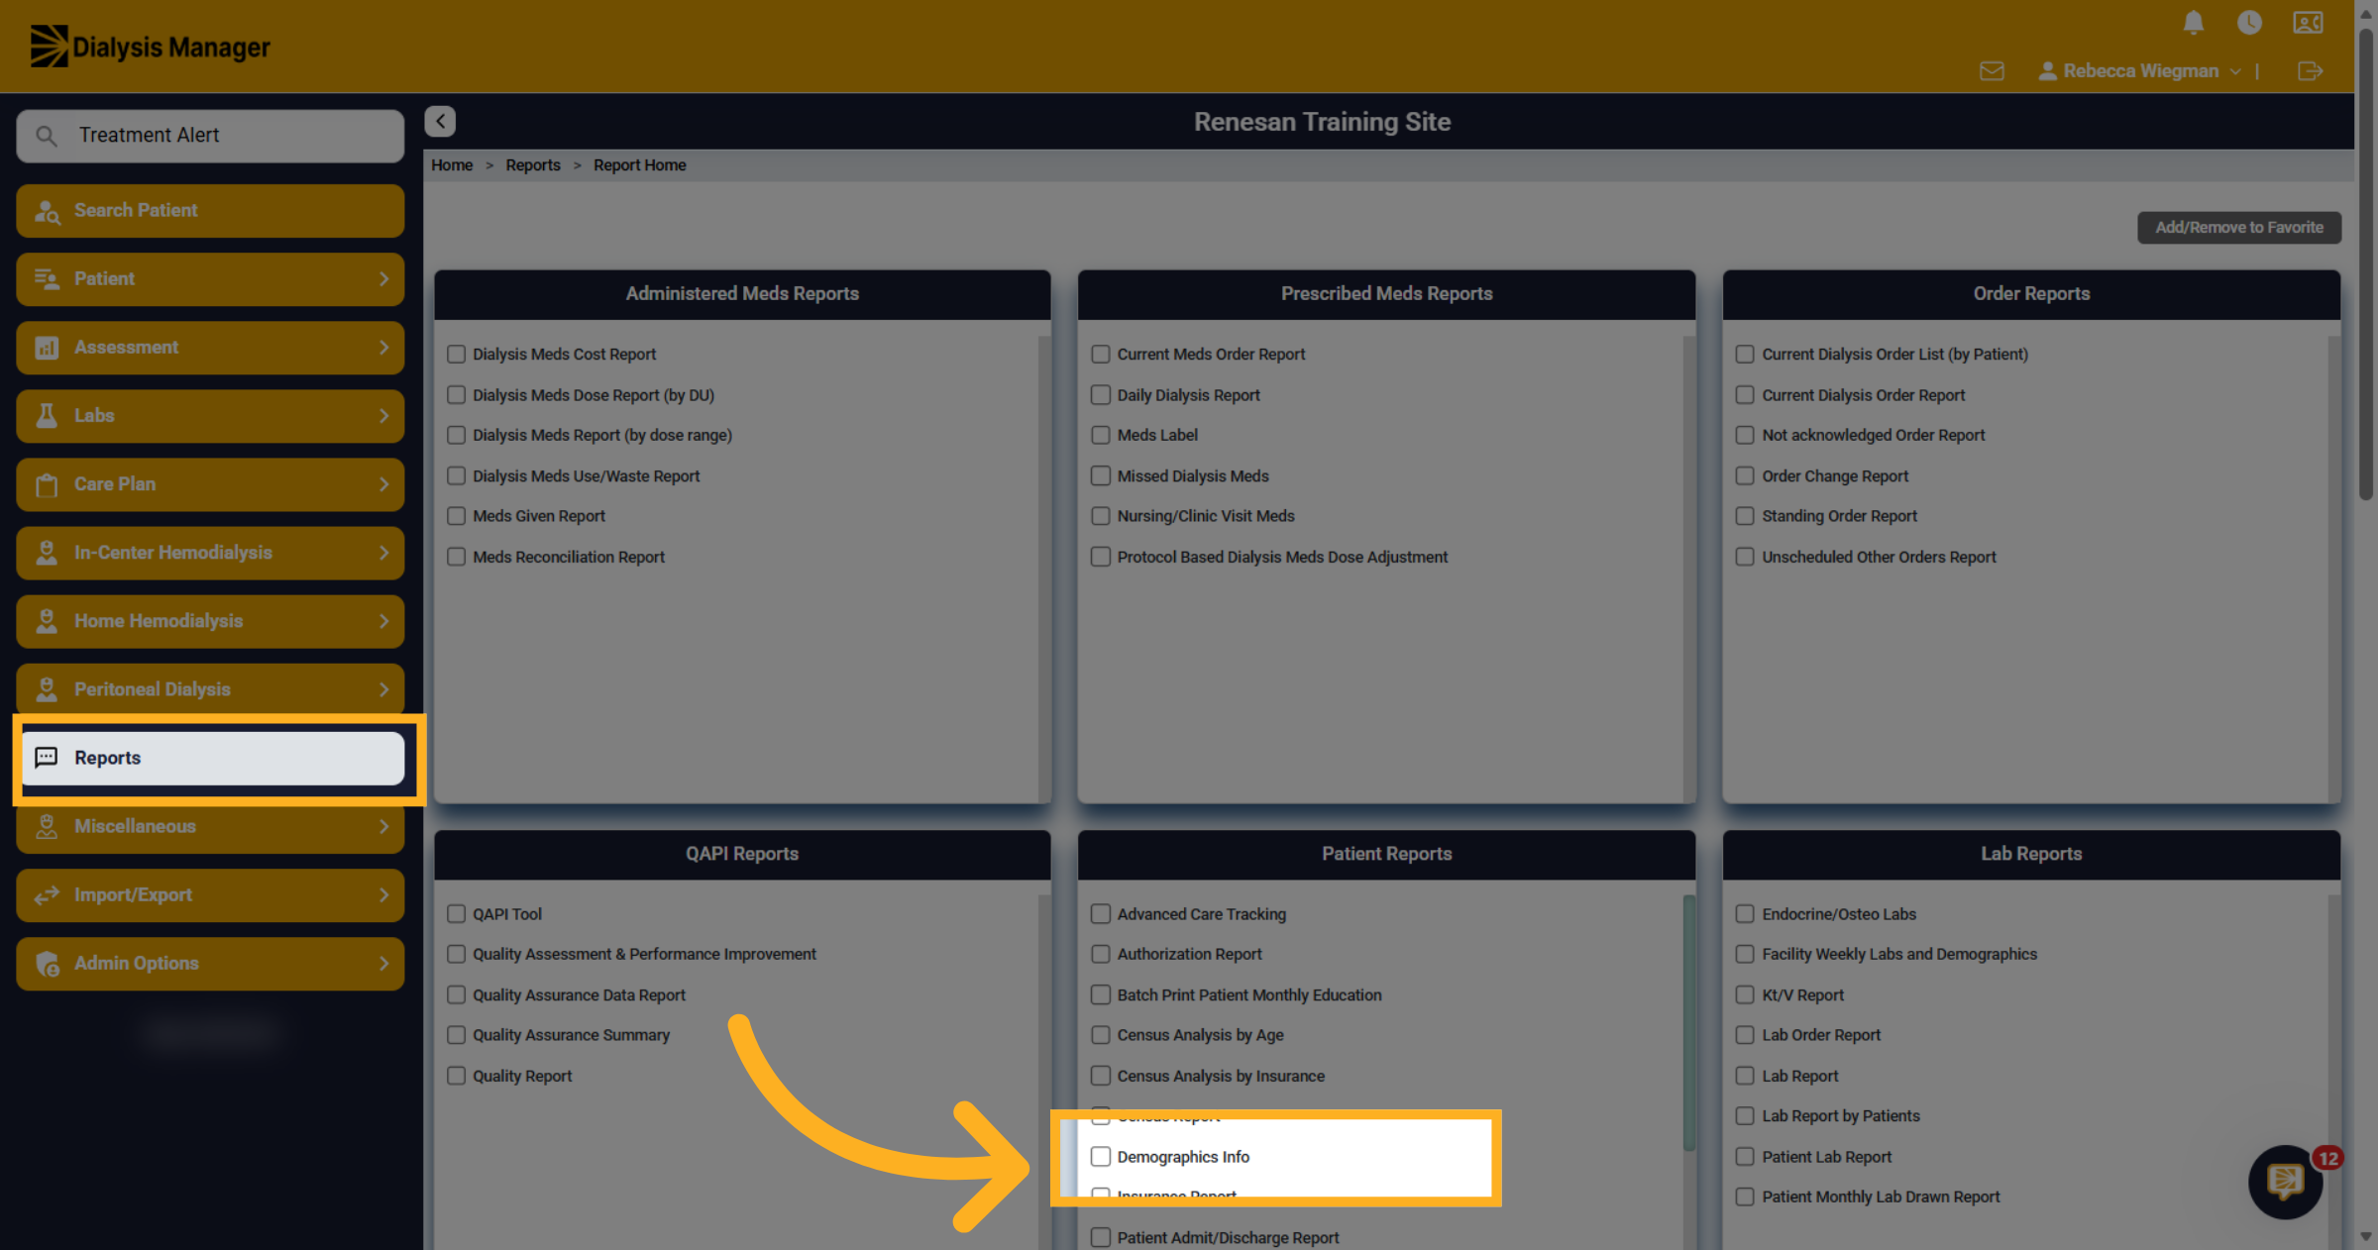Click the Search Patient person icon
Screen dimensions: 2378x1250
coord(47,211)
